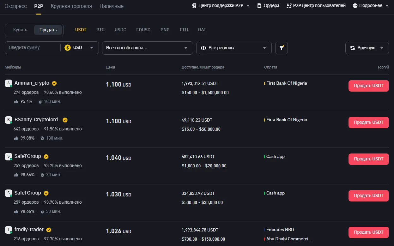This screenshot has height=246, width=394.
Task: Click frndly-trader's avatar circle
Action: point(9,230)
